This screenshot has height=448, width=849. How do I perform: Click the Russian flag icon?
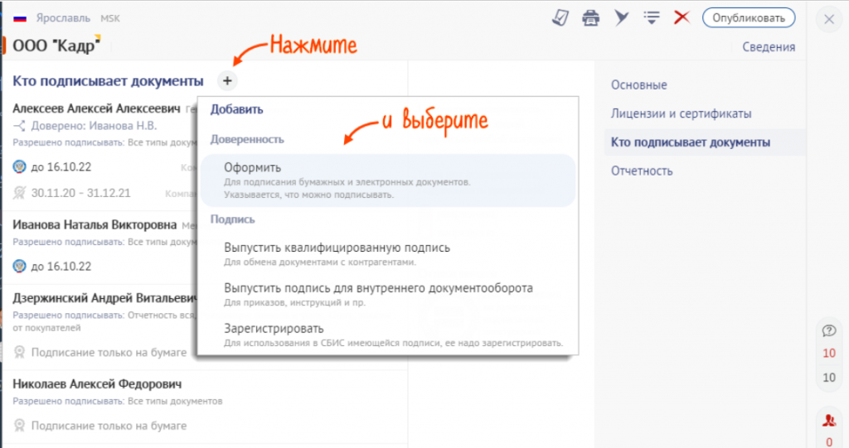click(20, 17)
